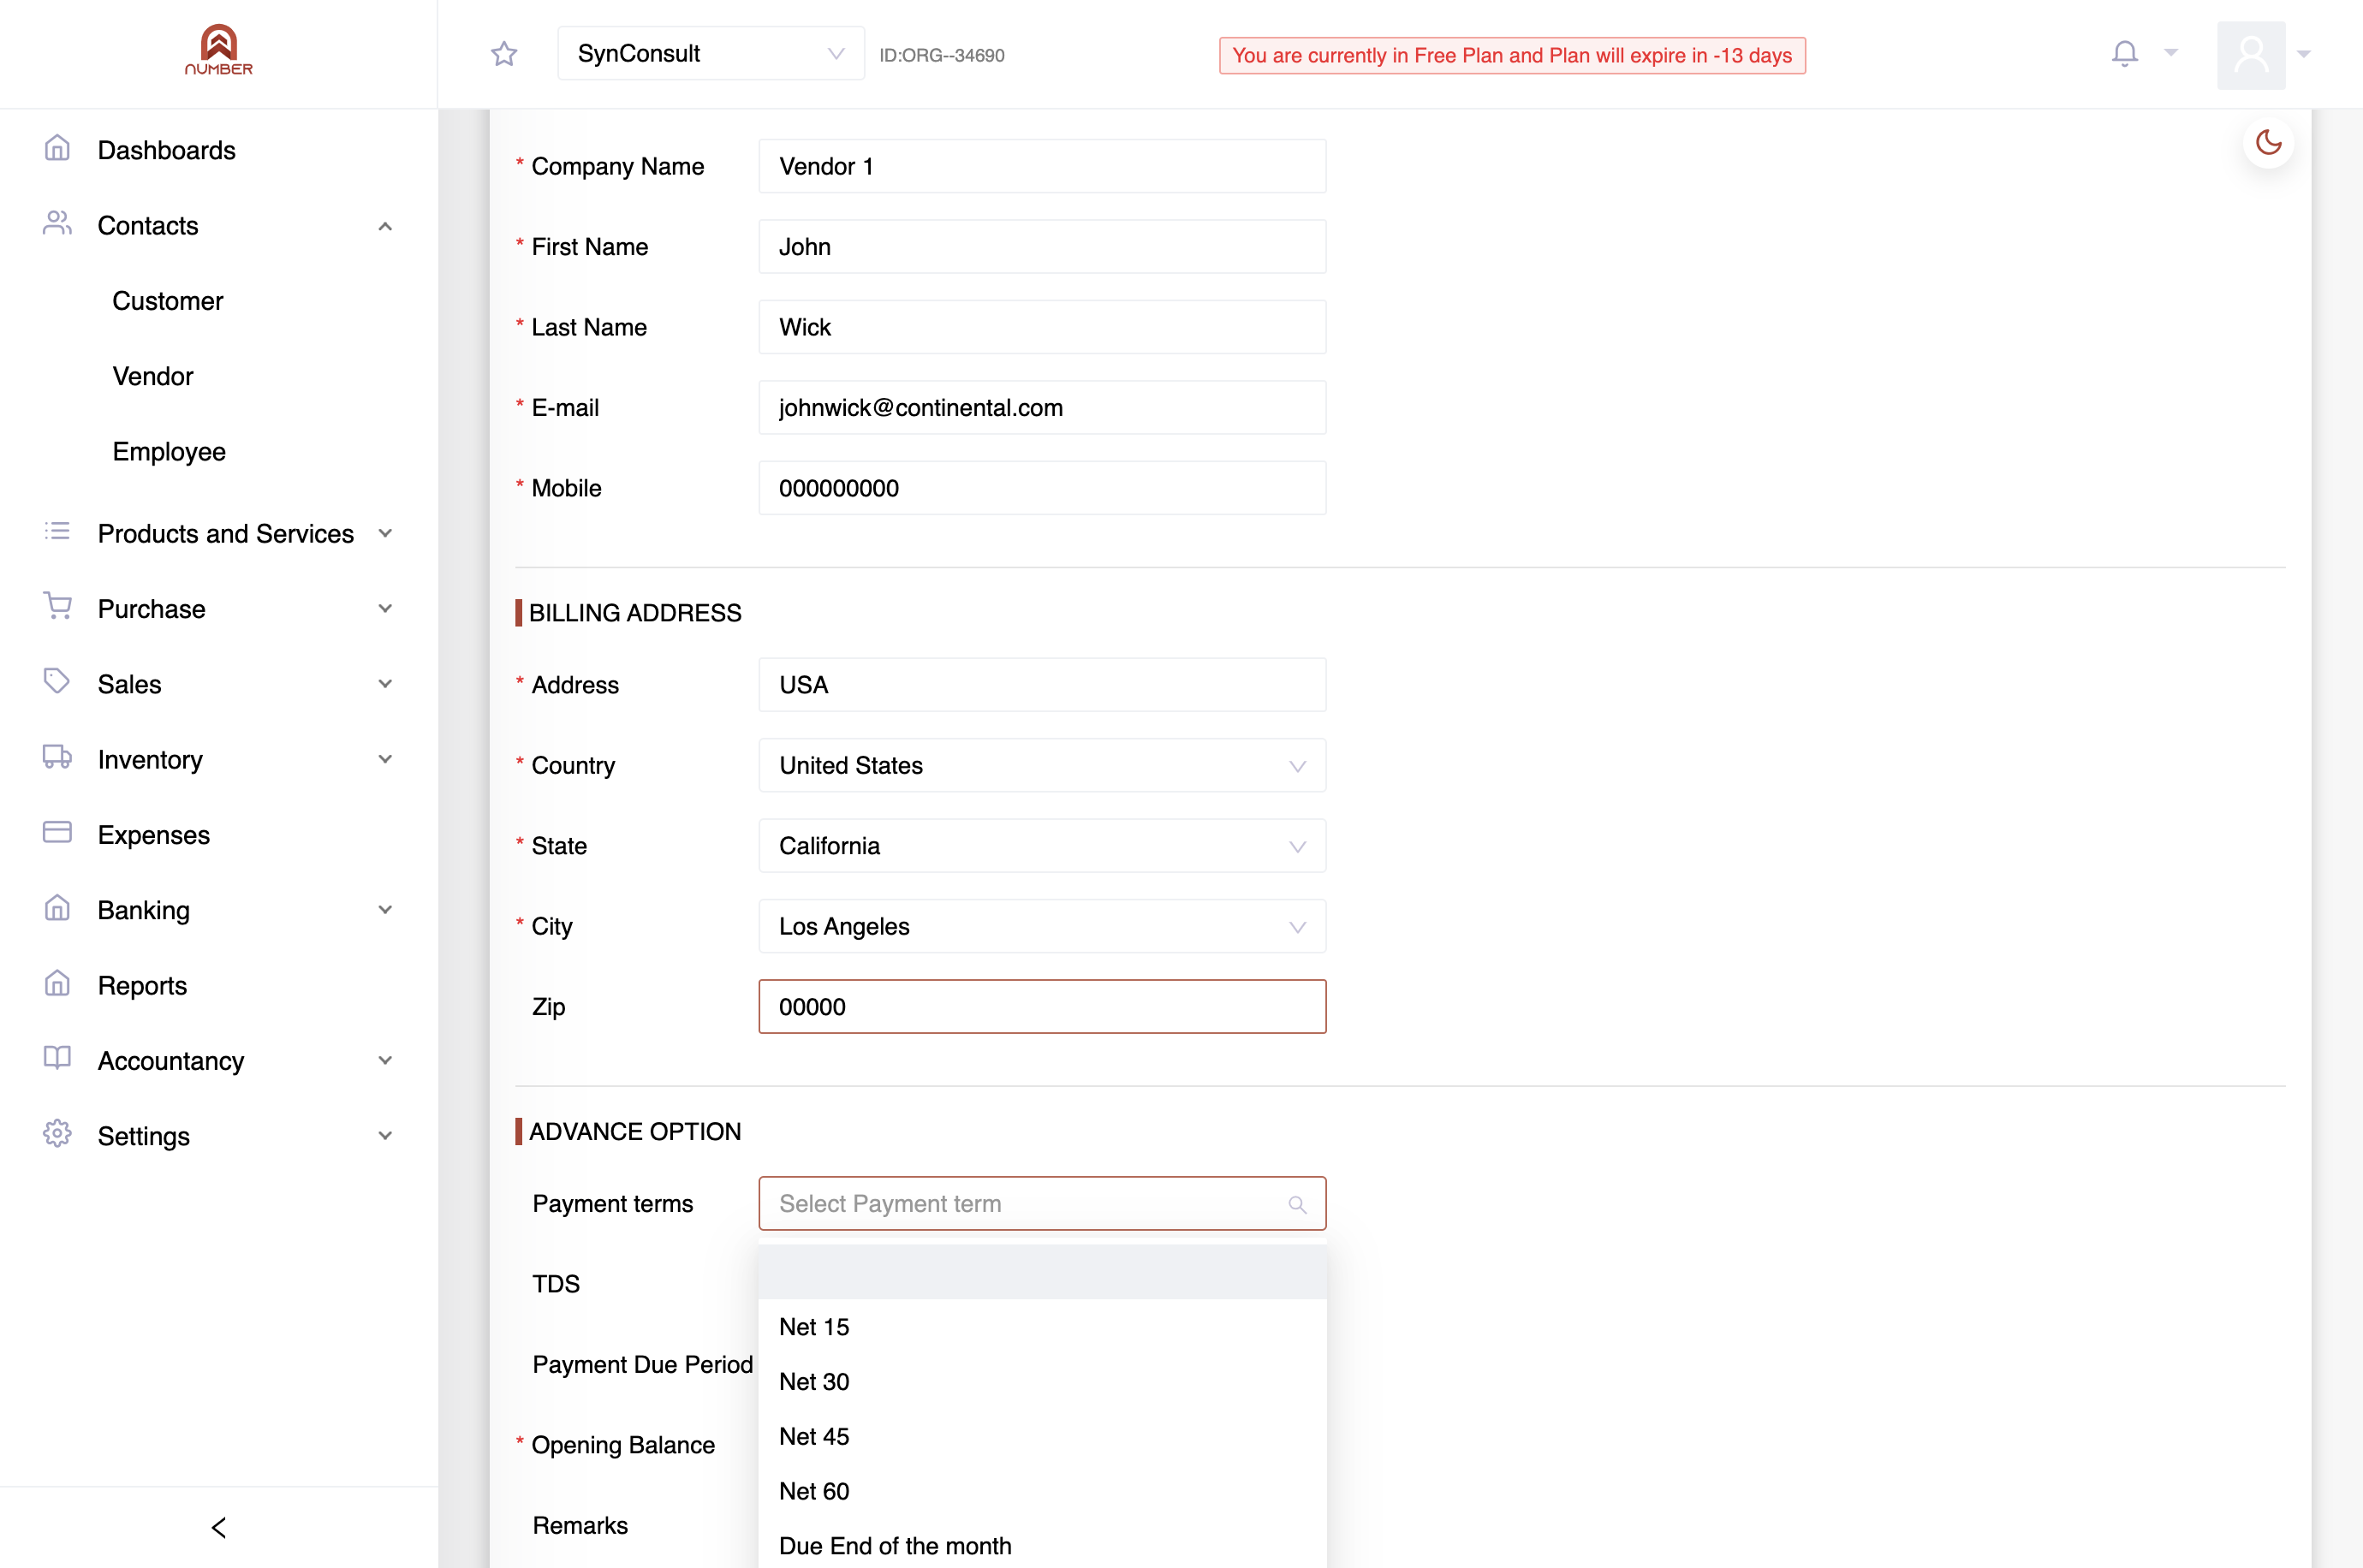Click the Inventory truck icon
Screen dimensions: 2363x1568
(x=57, y=757)
